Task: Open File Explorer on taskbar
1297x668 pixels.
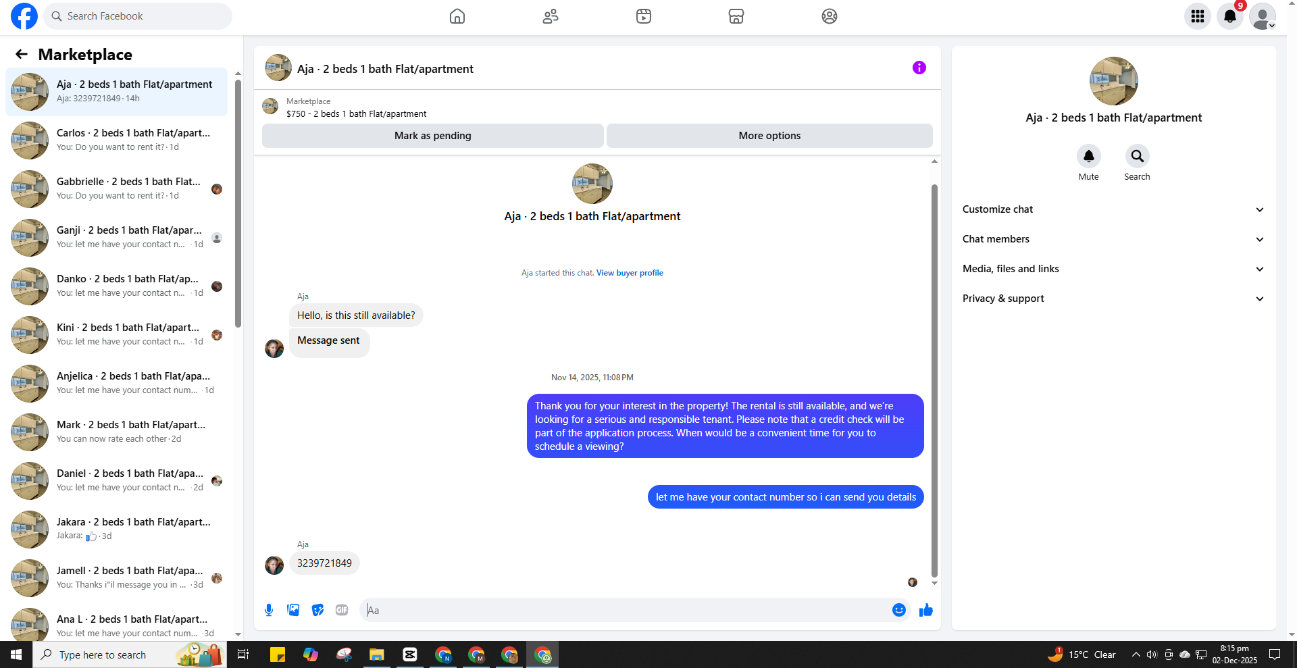Action: [376, 654]
